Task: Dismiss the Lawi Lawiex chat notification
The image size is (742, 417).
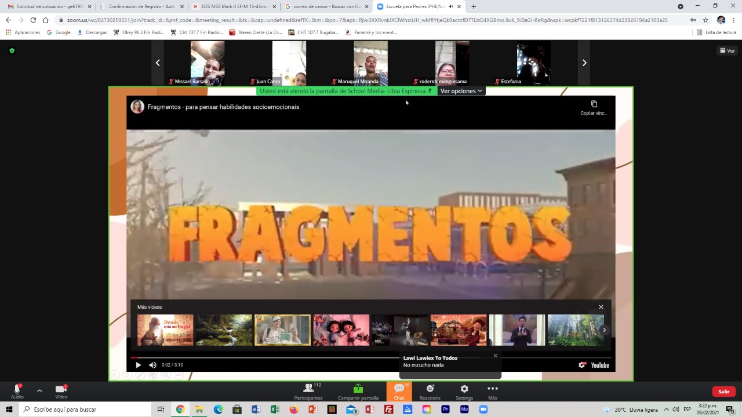Action: [495, 356]
